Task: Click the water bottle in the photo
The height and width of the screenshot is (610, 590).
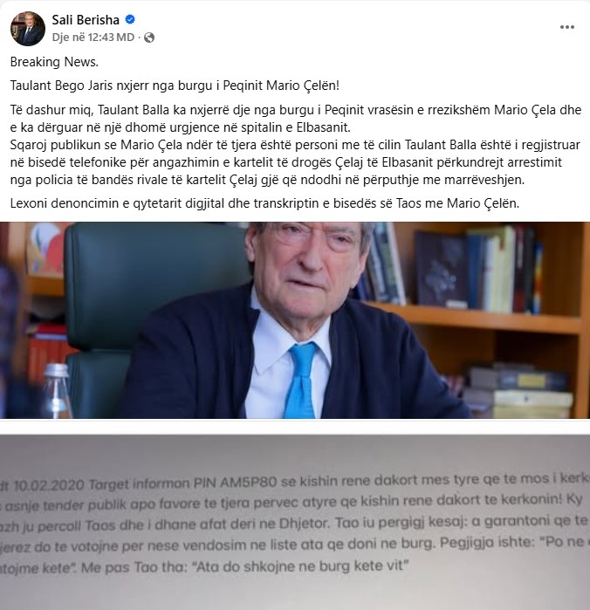Action: point(56,391)
